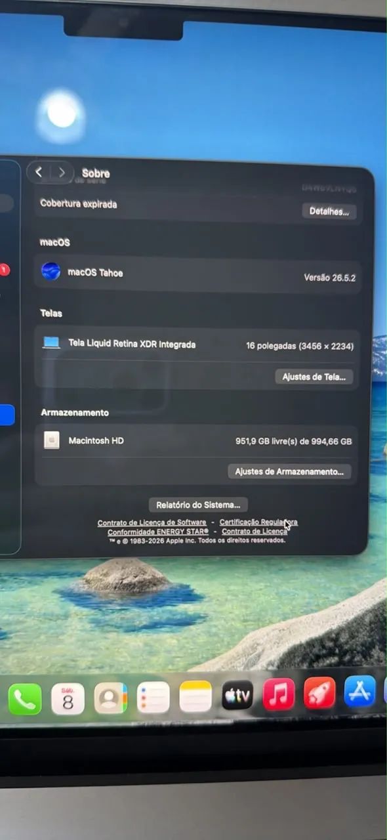Open the Music app in the Dock
Image resolution: width=387 pixels, height=840 pixels.
(x=279, y=694)
